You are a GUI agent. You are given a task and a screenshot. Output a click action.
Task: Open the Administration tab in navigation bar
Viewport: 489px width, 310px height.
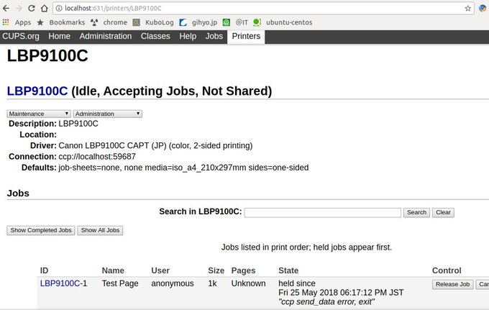106,36
